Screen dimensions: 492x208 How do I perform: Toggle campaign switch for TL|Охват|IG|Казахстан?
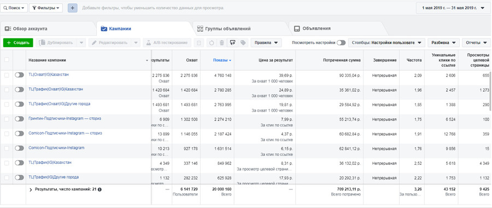19,75
